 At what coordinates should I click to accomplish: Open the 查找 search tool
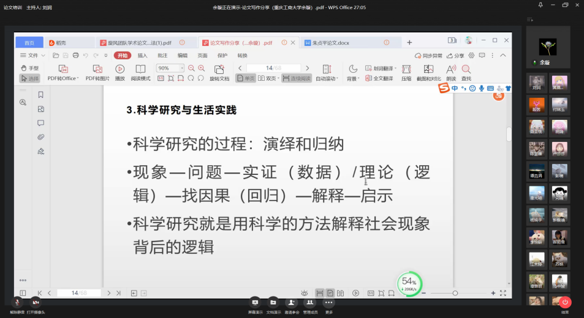(x=466, y=68)
